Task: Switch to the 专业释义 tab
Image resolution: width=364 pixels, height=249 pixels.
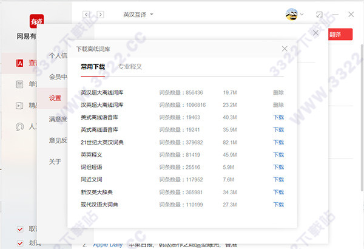Action: 130,67
